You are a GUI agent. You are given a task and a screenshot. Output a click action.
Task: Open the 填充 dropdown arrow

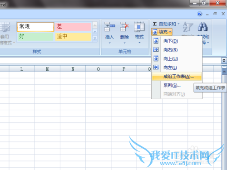point(170,32)
